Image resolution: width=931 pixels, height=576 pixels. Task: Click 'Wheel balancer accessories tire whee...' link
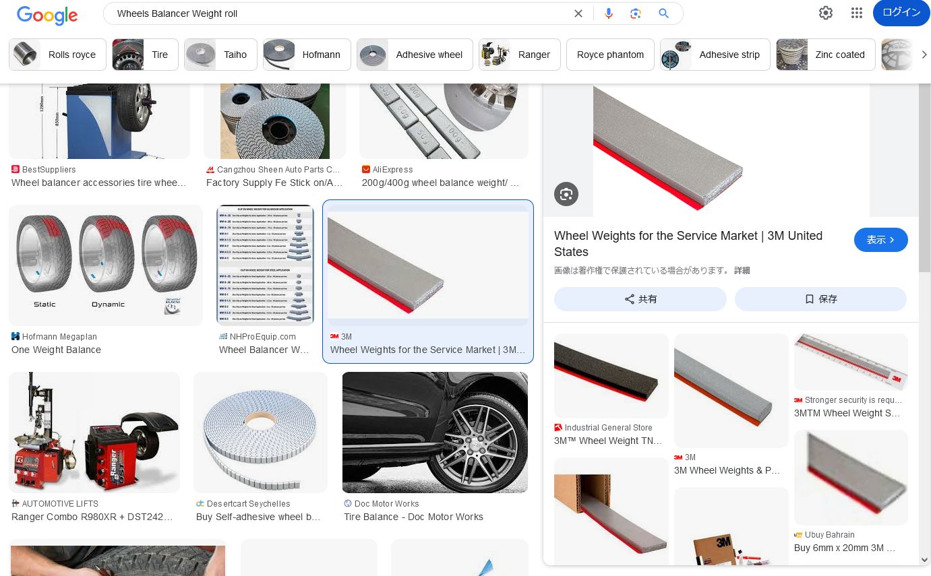click(x=99, y=183)
